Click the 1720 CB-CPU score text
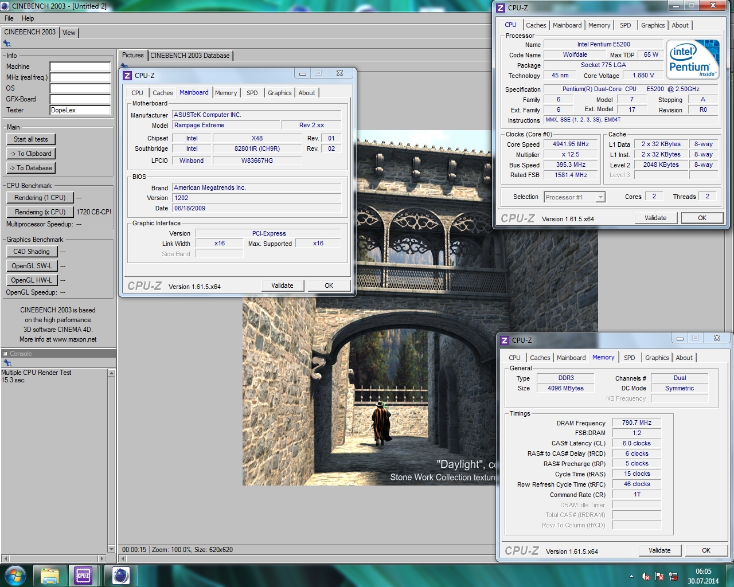This screenshot has height=587, width=734. coord(93,212)
